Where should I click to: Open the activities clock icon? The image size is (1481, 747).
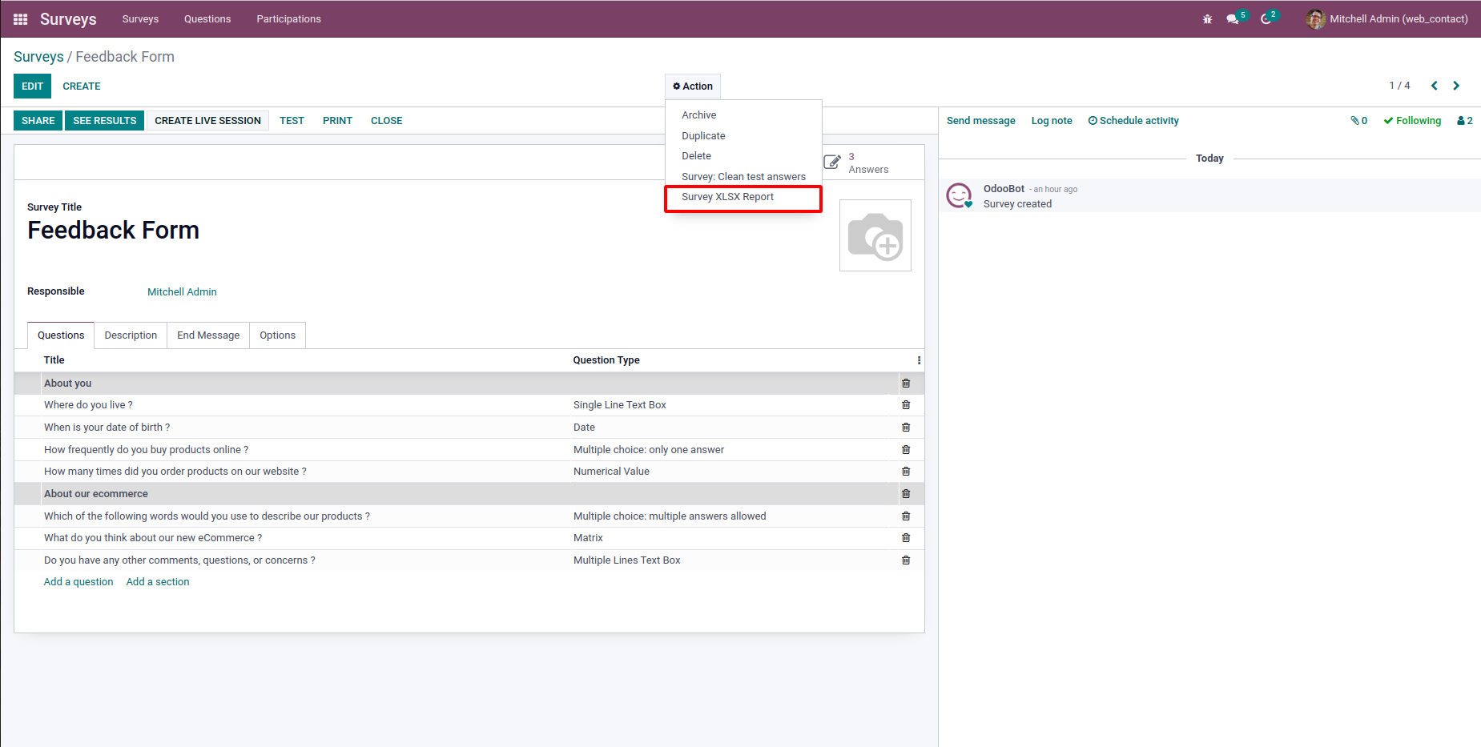click(x=1266, y=19)
